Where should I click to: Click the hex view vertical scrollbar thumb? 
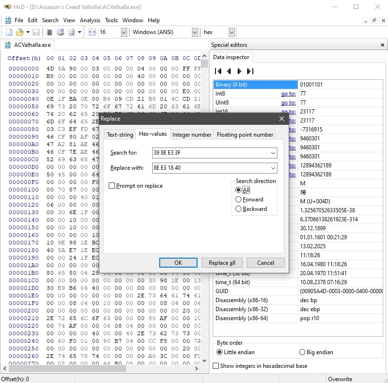point(204,64)
